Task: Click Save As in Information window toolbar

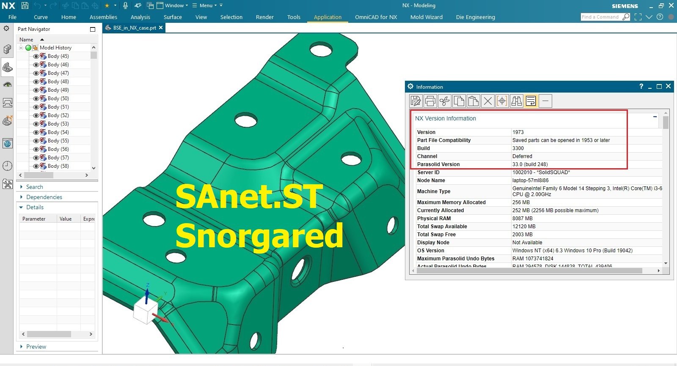Action: coord(416,101)
